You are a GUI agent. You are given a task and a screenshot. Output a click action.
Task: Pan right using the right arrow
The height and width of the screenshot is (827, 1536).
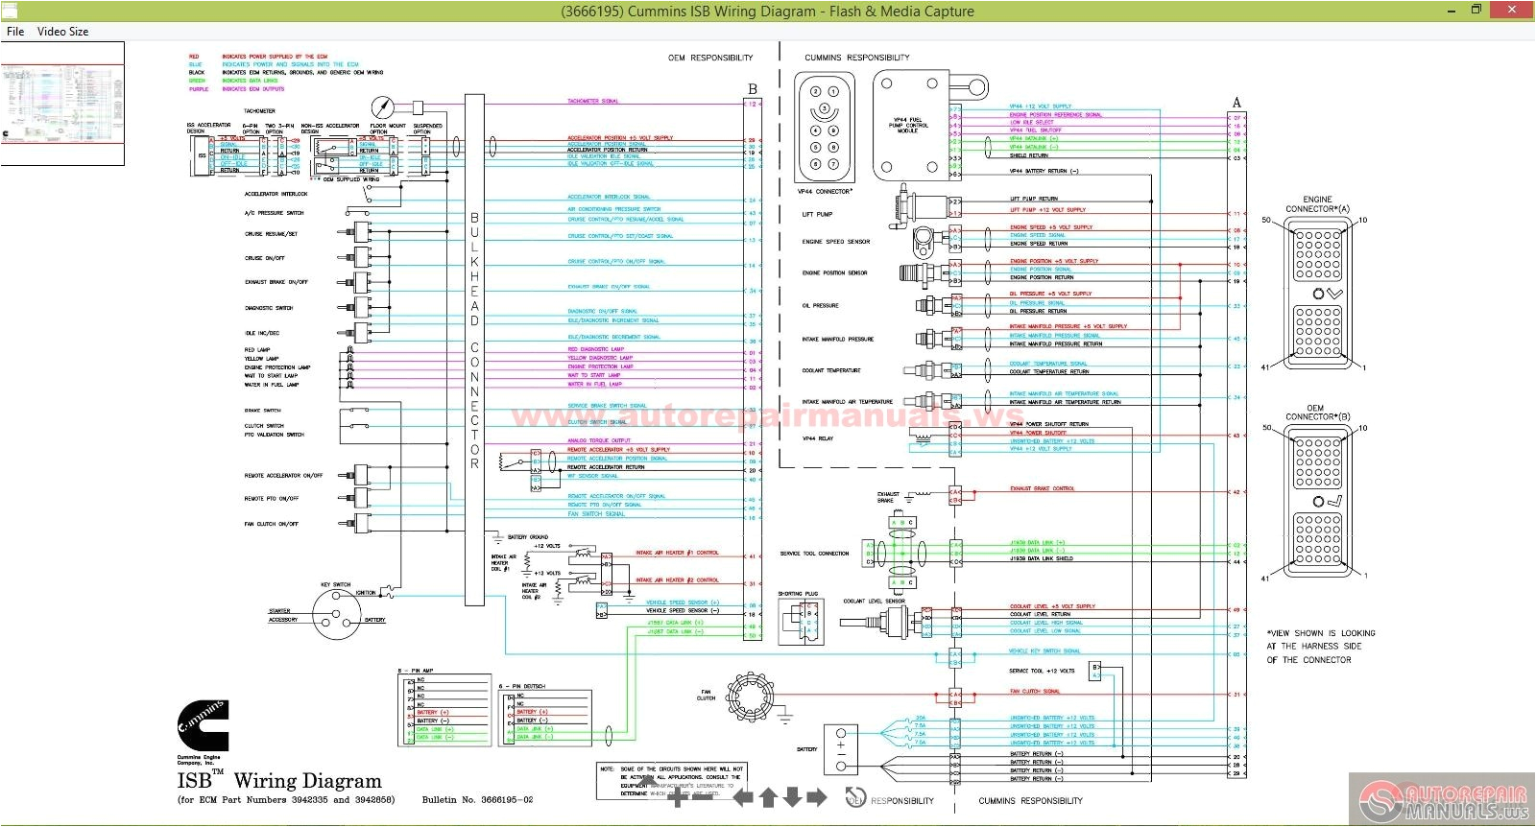(x=817, y=797)
